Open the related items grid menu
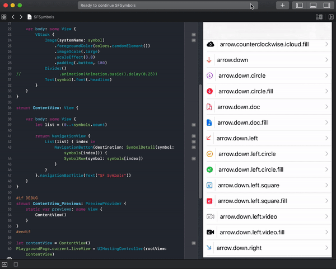The width and height of the screenshot is (336, 269). (4, 17)
